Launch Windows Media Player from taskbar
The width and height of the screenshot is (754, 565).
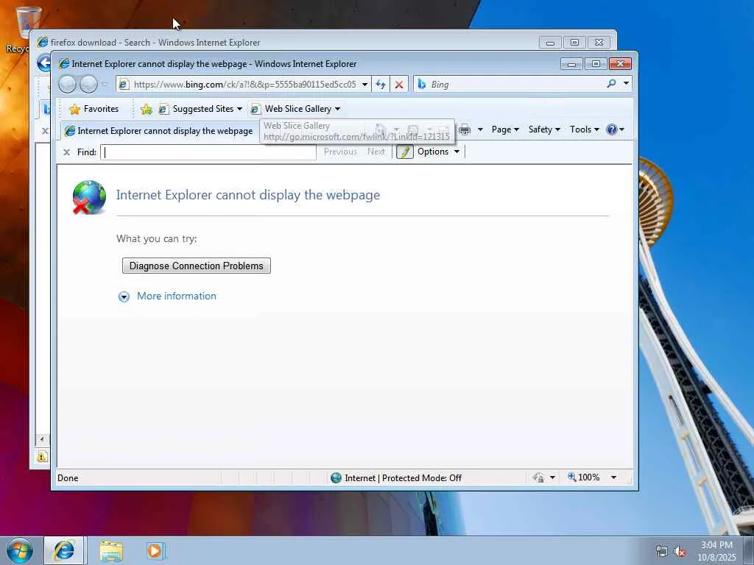[x=155, y=550]
